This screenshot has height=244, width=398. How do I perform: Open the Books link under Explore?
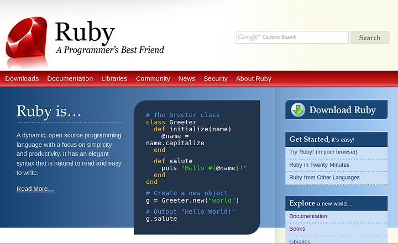(x=297, y=229)
